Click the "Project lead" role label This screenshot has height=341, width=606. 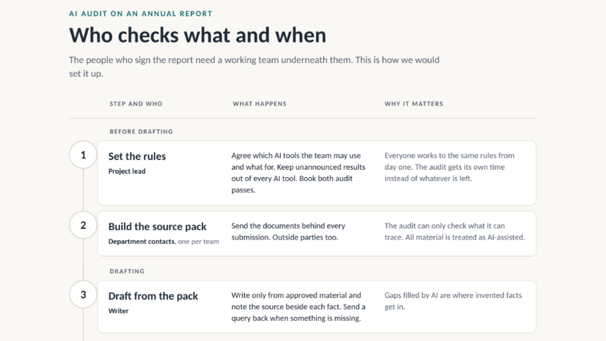coord(127,171)
